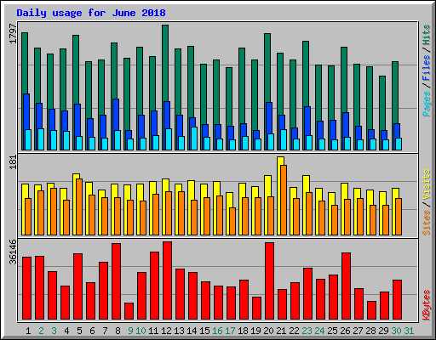Click day label 25 on the axis
436x340 pixels.
[332, 331]
